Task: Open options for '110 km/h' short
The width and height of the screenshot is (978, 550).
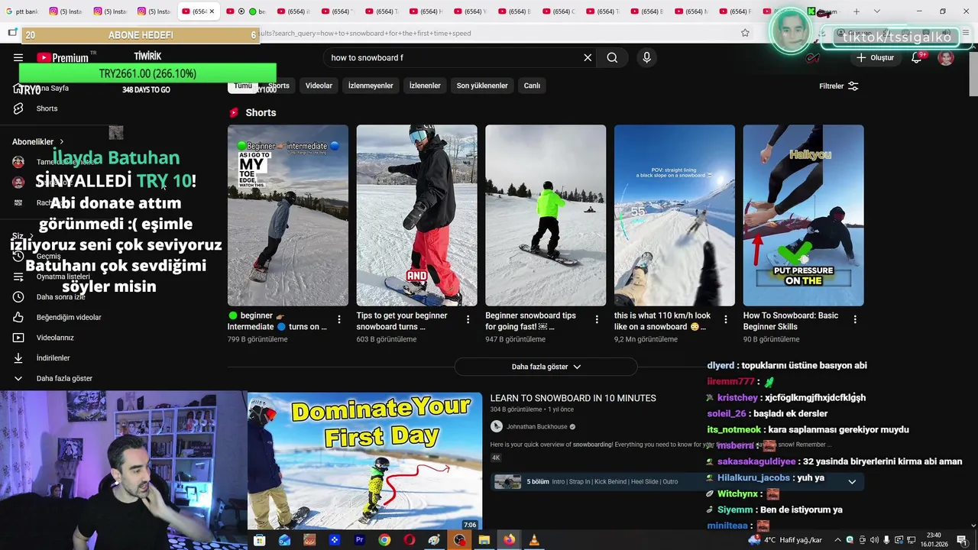Action: (726, 319)
